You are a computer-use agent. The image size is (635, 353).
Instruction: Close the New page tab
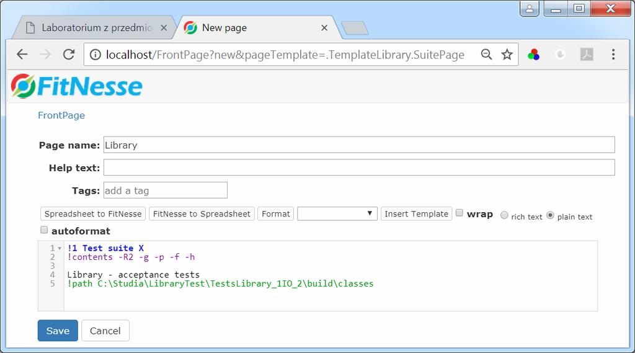coord(324,27)
